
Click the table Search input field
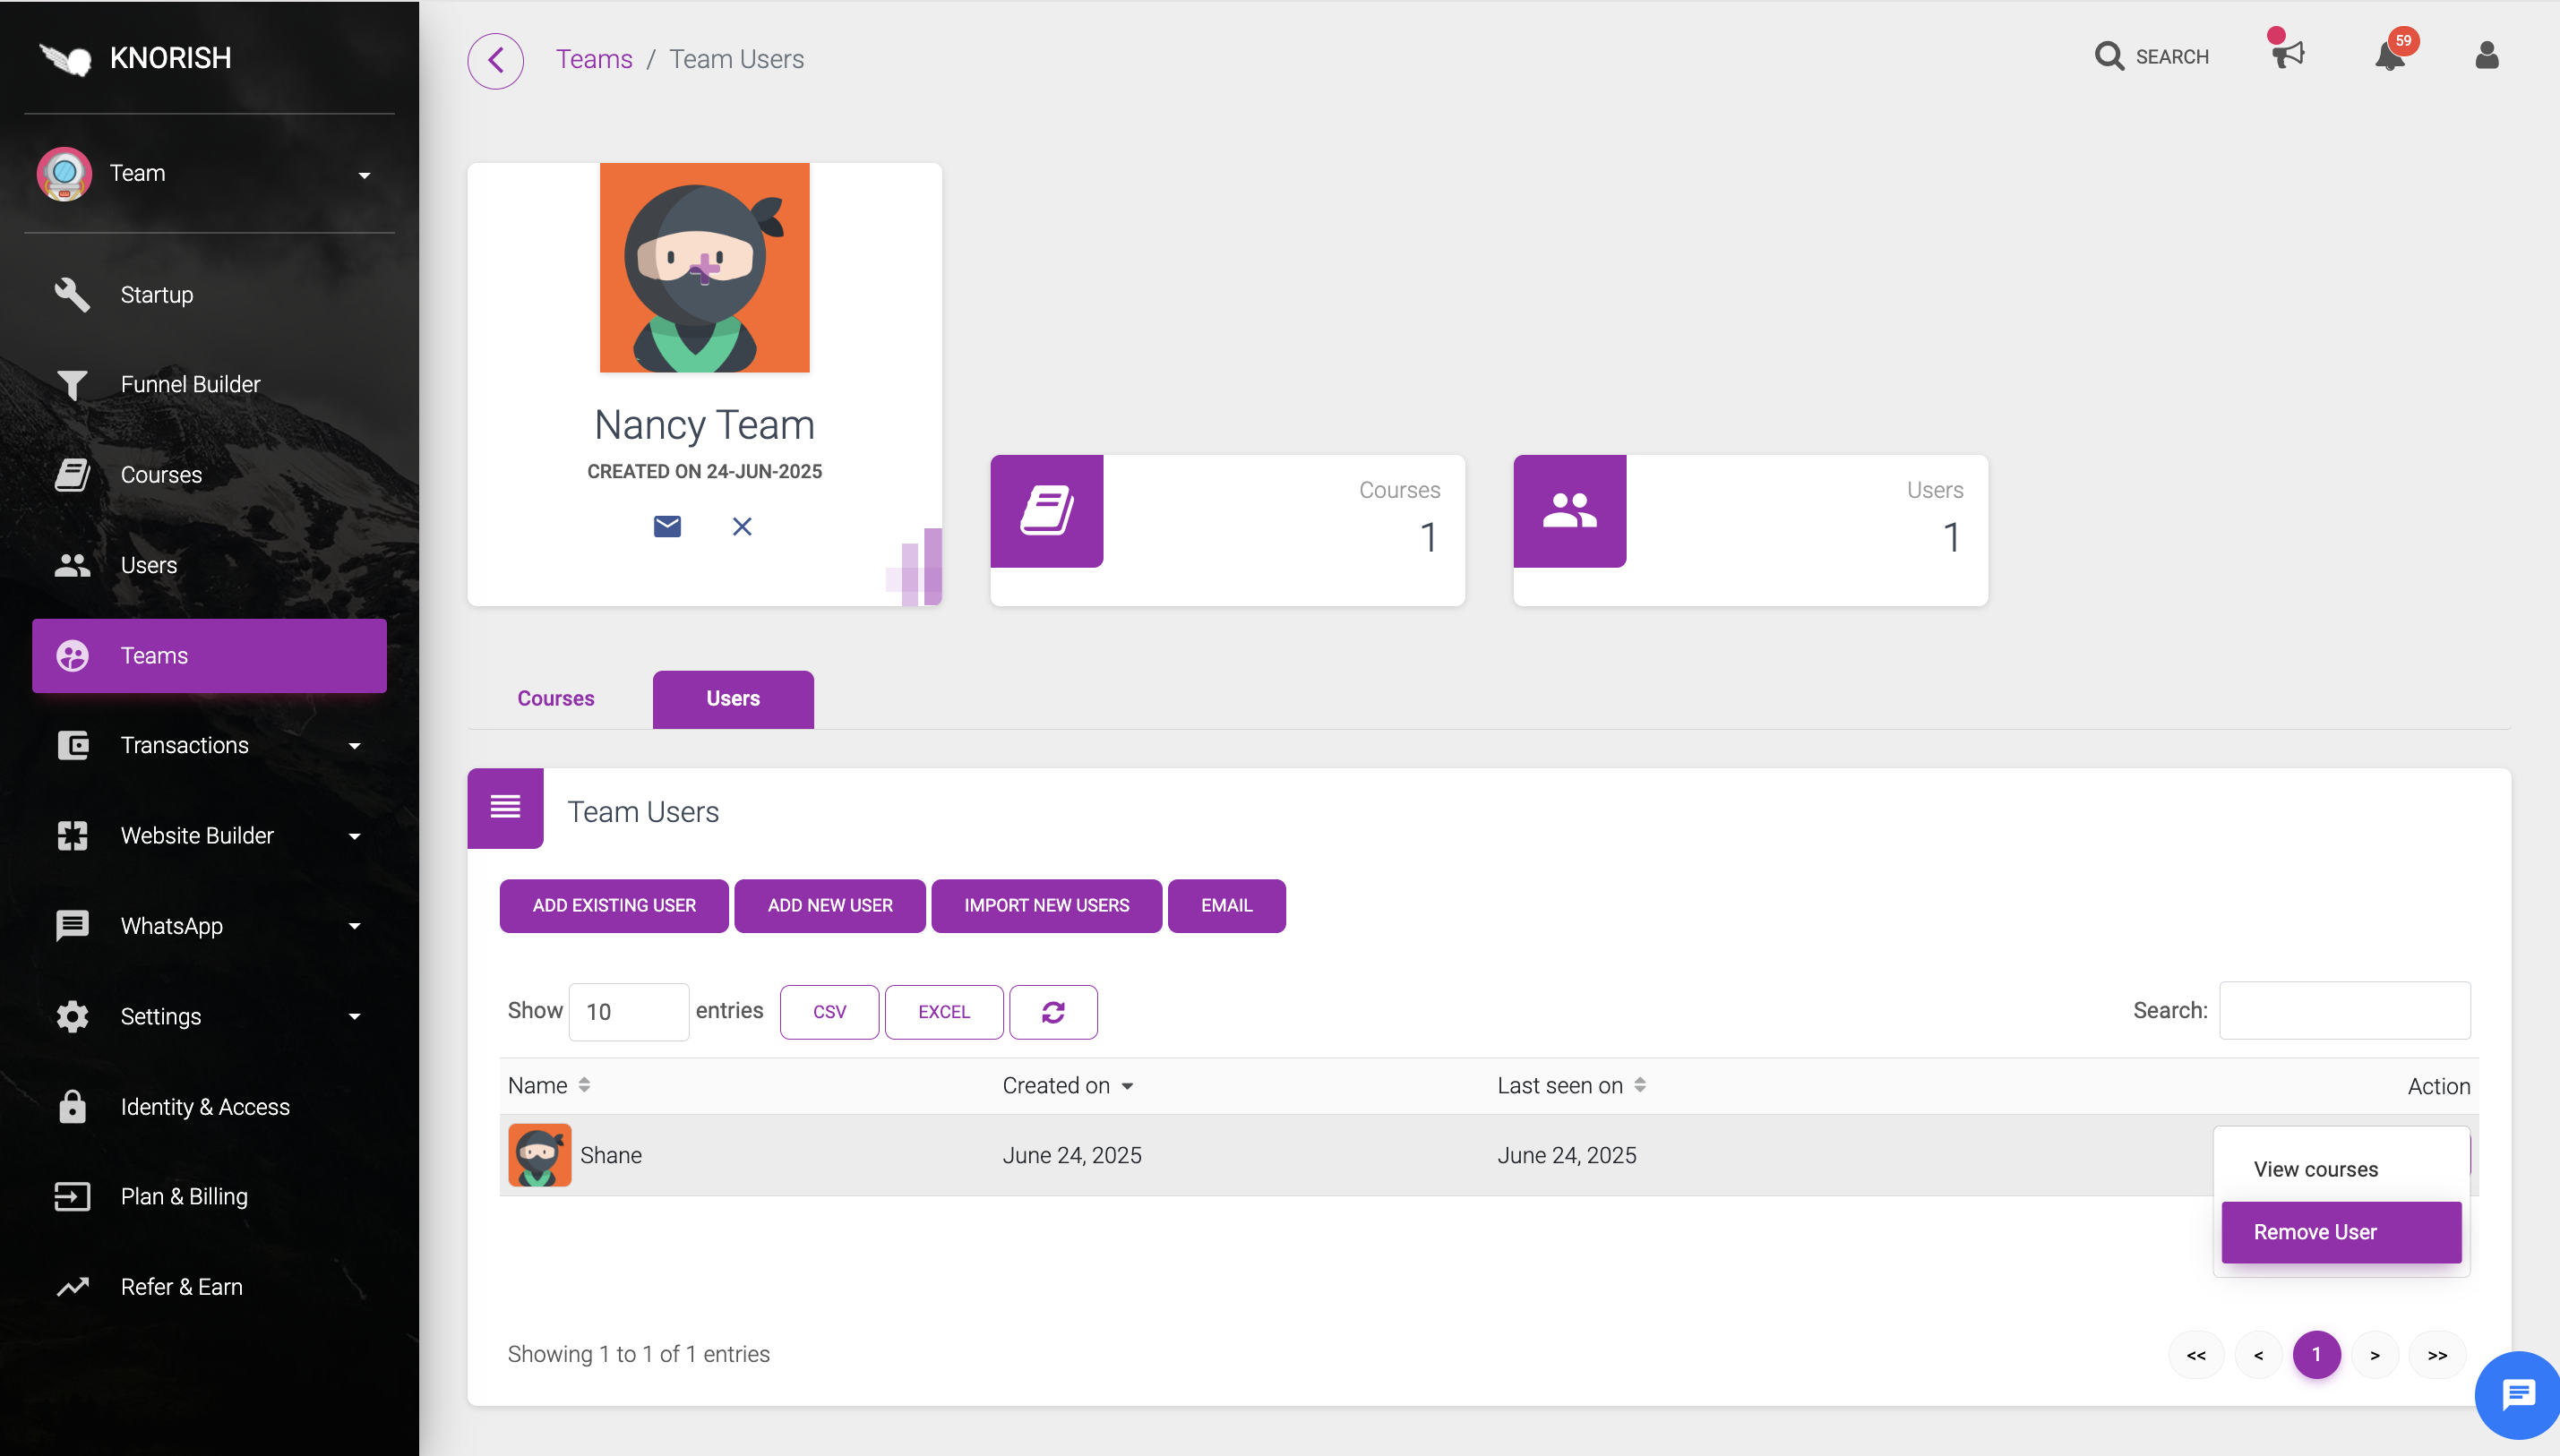pos(2344,1011)
